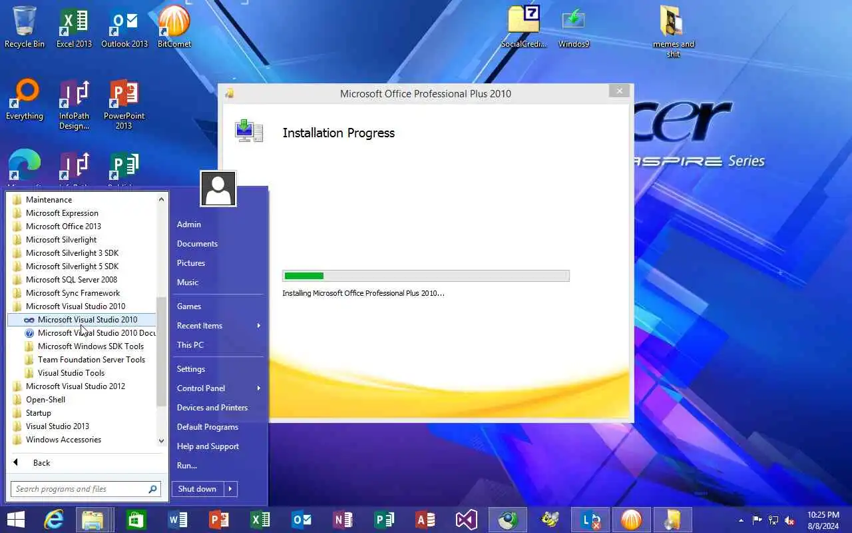This screenshot has width=852, height=533.
Task: Open File Explorer from the taskbar
Action: [x=95, y=520]
